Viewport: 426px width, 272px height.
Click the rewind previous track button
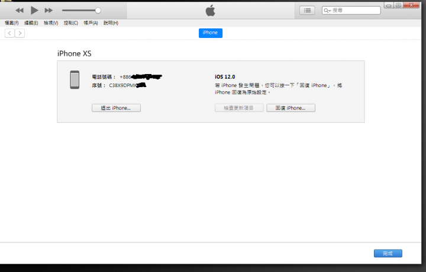(20, 11)
